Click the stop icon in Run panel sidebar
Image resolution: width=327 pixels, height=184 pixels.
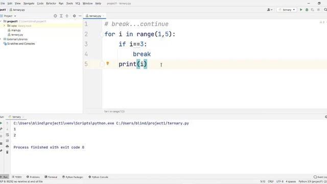(x=1, y=136)
